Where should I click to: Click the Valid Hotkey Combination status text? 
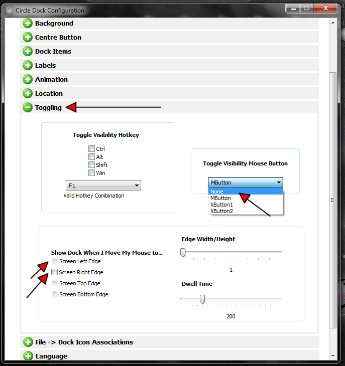(x=94, y=196)
